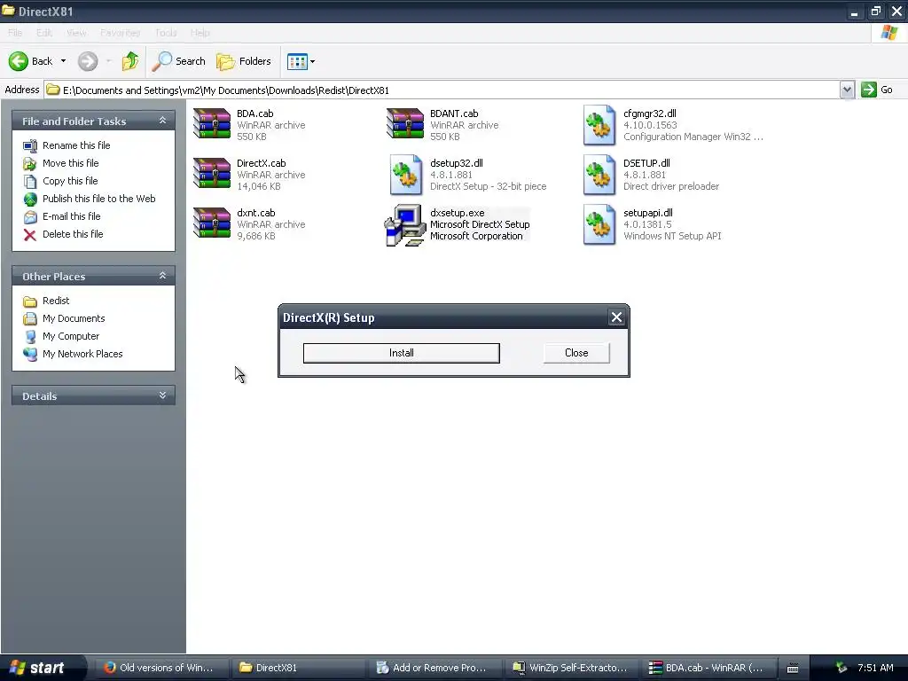Switch to BDA.cab WinRAR taskbar button
The width and height of the screenshot is (908, 681).
coord(707,668)
